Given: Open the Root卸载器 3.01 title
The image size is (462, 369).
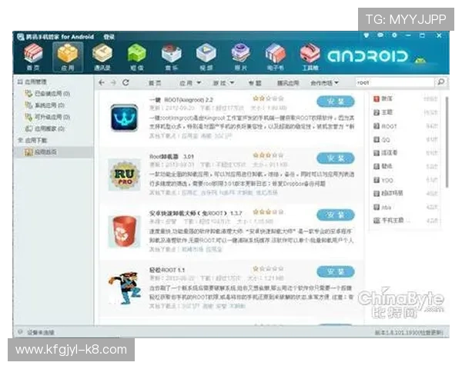Looking at the screenshot, I should coord(172,156).
